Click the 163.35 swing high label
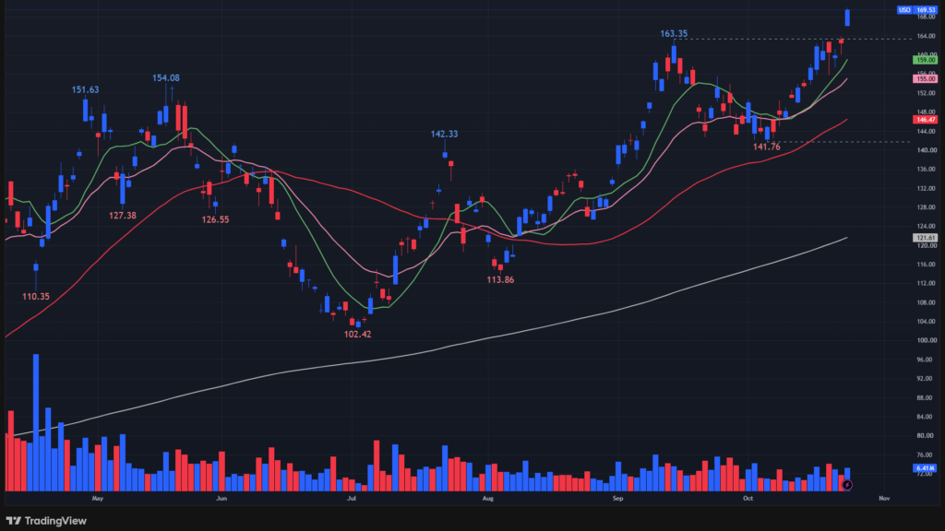945x531 pixels. click(x=674, y=34)
